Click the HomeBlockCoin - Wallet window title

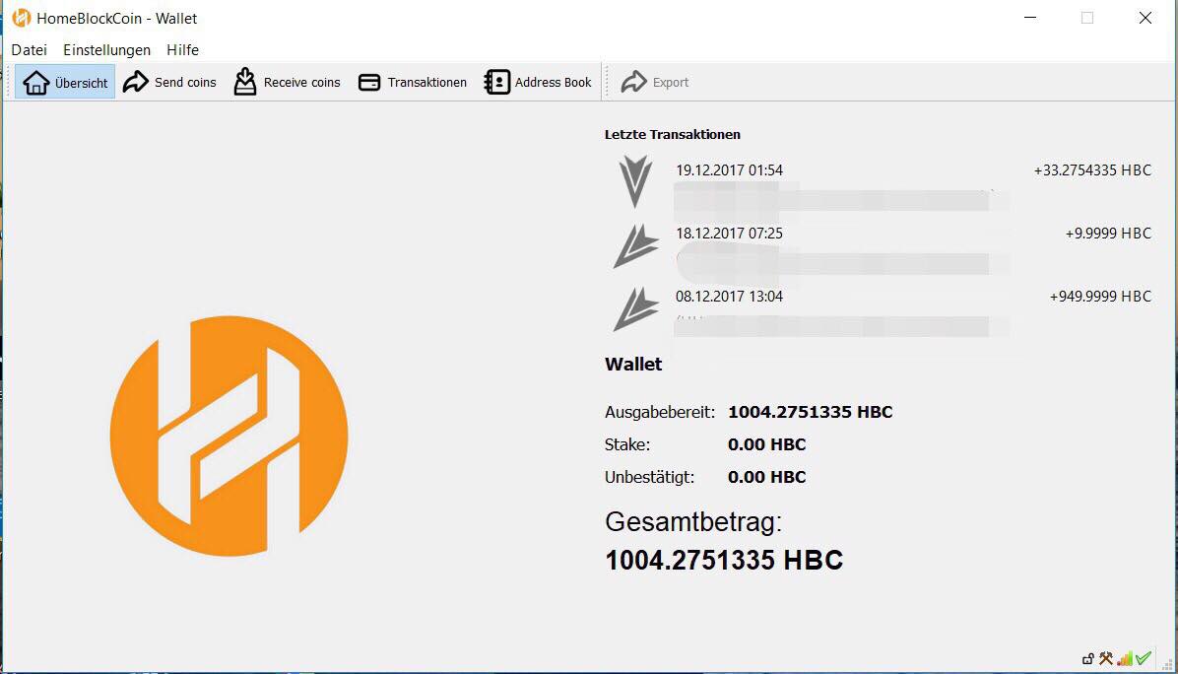[x=116, y=18]
